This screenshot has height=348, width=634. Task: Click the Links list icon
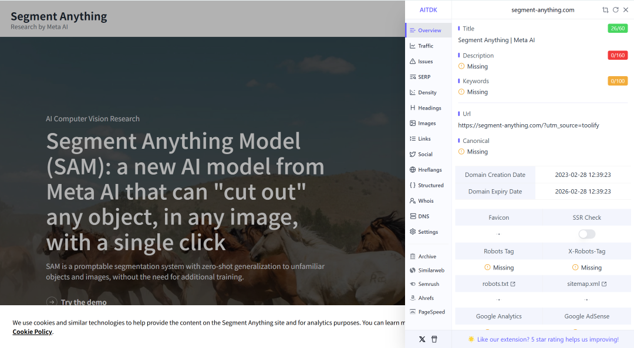click(x=413, y=138)
